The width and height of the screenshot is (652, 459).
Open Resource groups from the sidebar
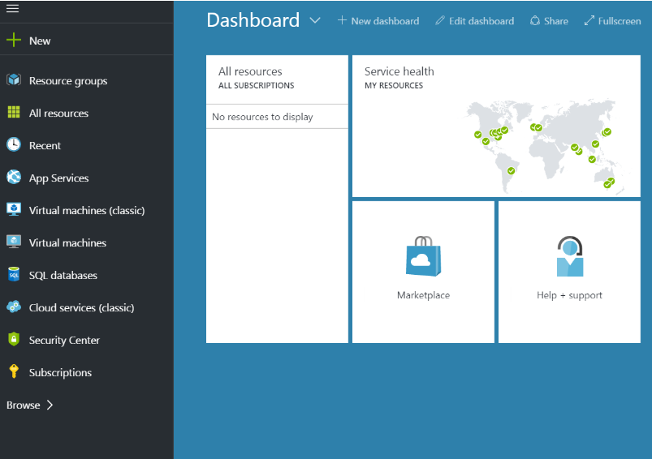(68, 80)
